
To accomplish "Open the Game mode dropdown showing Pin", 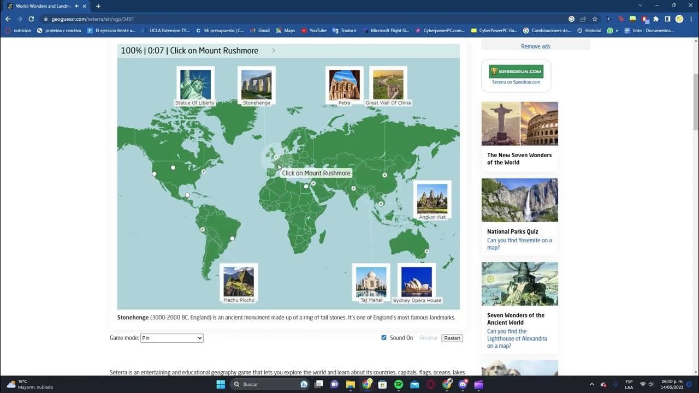I will [x=171, y=338].
